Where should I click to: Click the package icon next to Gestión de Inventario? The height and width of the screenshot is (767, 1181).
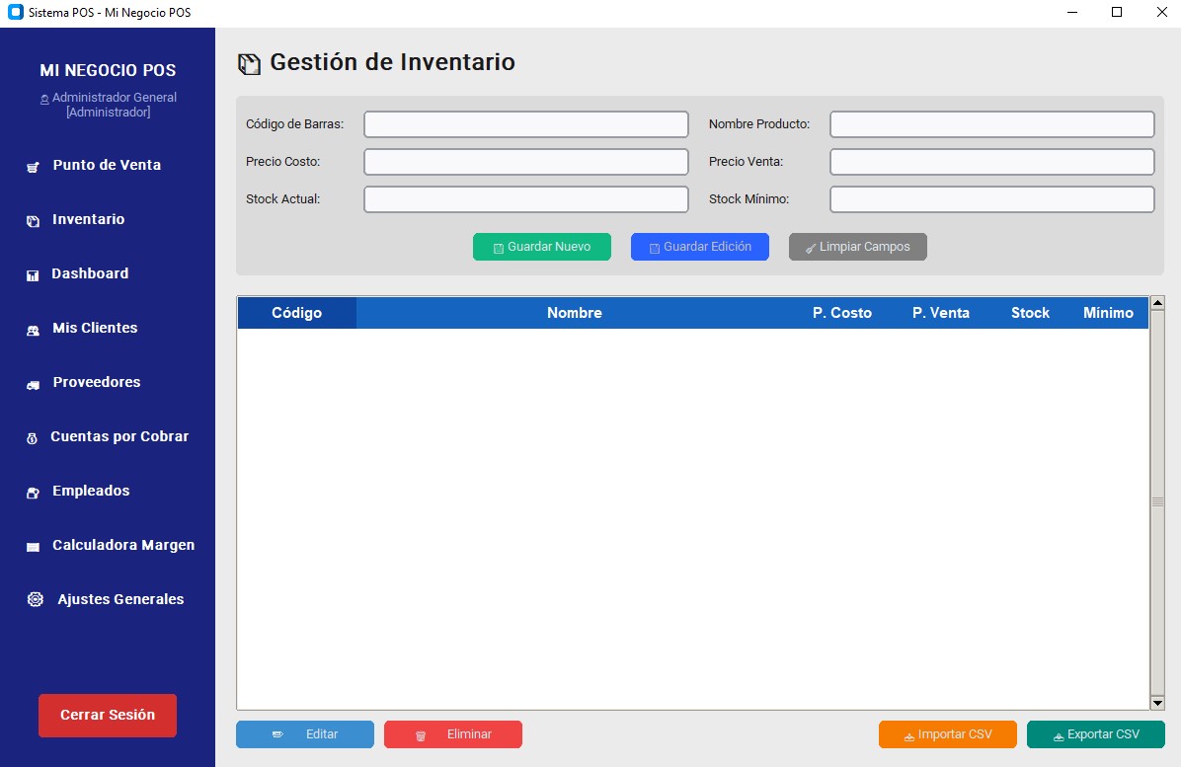click(249, 64)
